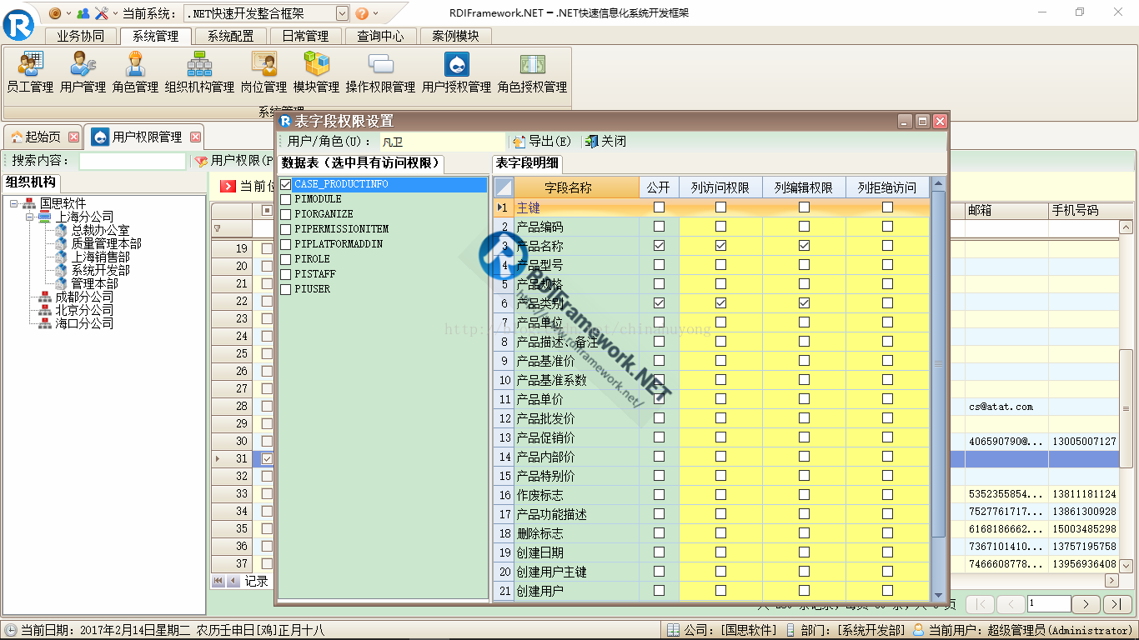Open 角色授权管理 role authorization
This screenshot has width=1139, height=640.
tap(532, 72)
